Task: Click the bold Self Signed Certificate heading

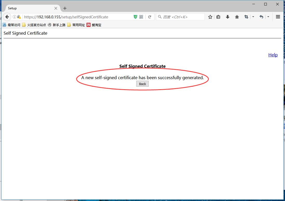Action: (142, 66)
